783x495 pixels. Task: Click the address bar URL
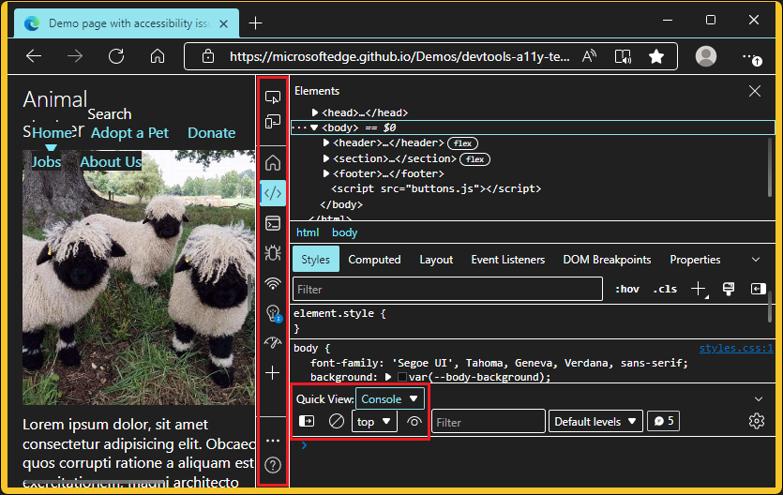pos(399,56)
